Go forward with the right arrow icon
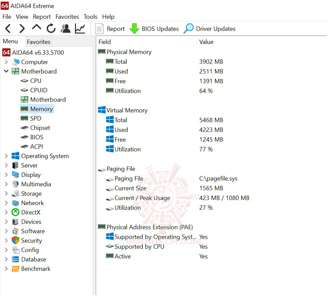 [22, 29]
